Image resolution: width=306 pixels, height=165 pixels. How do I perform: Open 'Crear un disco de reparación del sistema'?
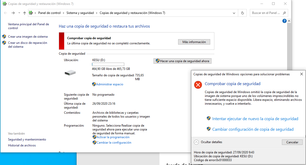coord(27,45)
